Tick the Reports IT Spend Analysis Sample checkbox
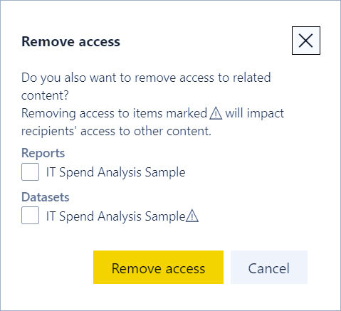 click(x=30, y=172)
